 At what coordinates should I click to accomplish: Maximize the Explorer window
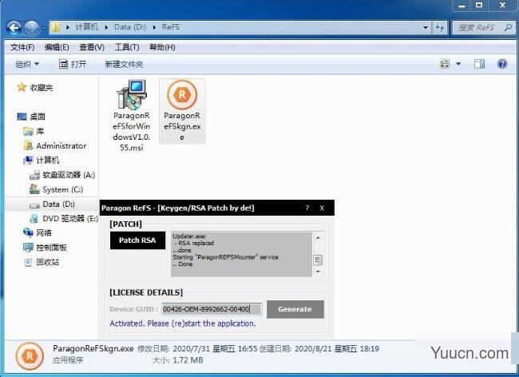point(479,5)
